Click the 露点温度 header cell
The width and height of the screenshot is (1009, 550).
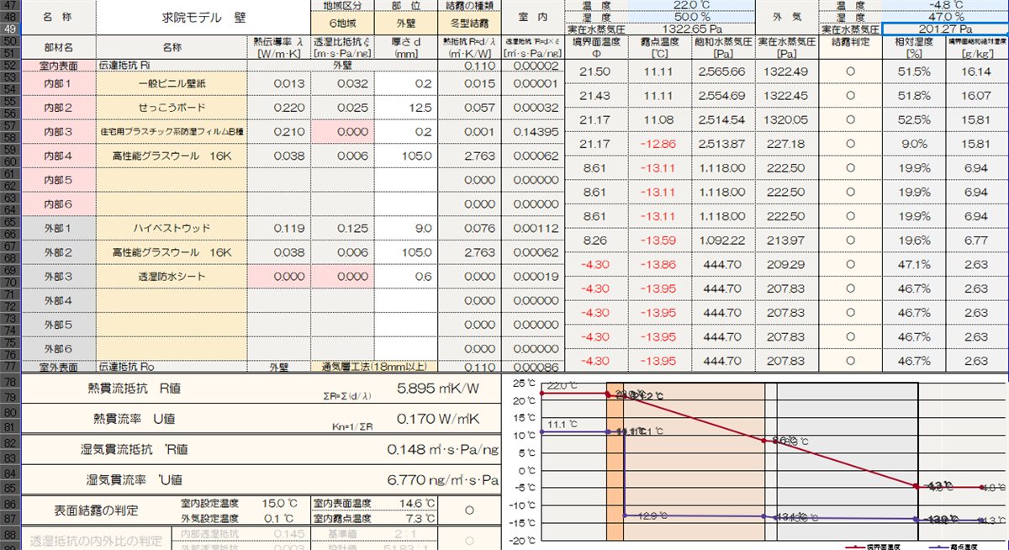click(x=658, y=47)
